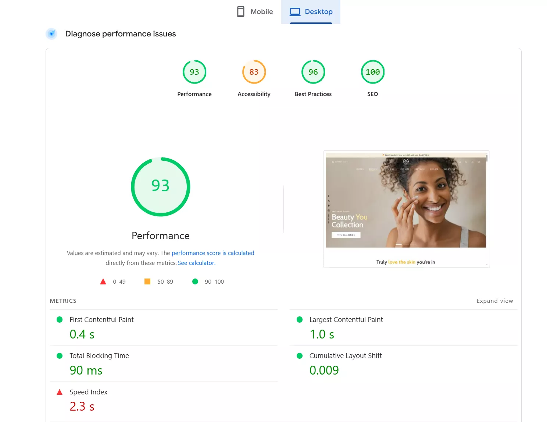Click the green dot beside Largest Contentful Paint
The image size is (547, 422).
click(300, 320)
